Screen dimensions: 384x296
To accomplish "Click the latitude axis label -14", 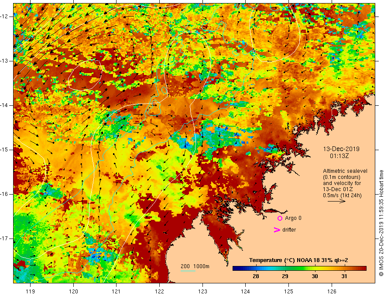I will (x=4, y=105).
